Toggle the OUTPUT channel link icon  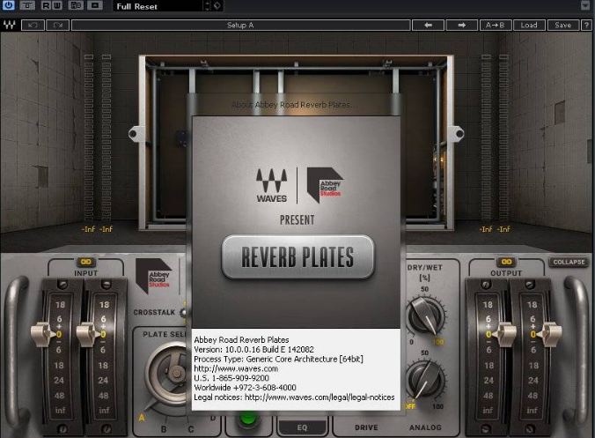pos(506,262)
